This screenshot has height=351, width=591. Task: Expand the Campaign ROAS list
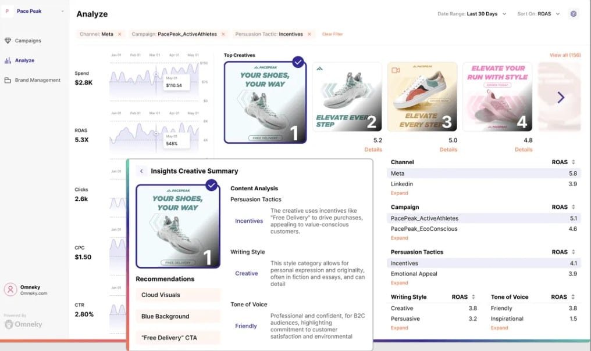[399, 238]
